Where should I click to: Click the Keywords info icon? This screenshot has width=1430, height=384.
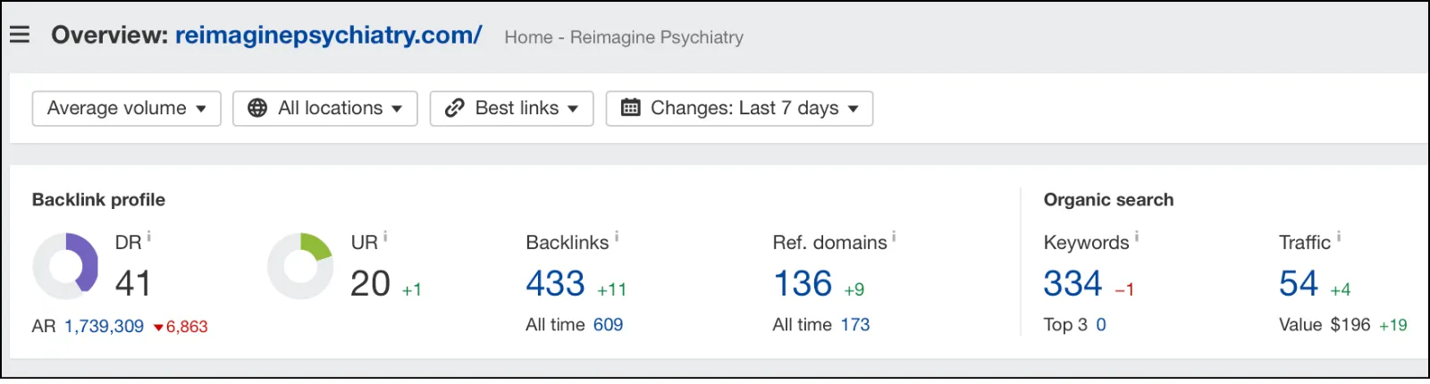pos(1137,237)
